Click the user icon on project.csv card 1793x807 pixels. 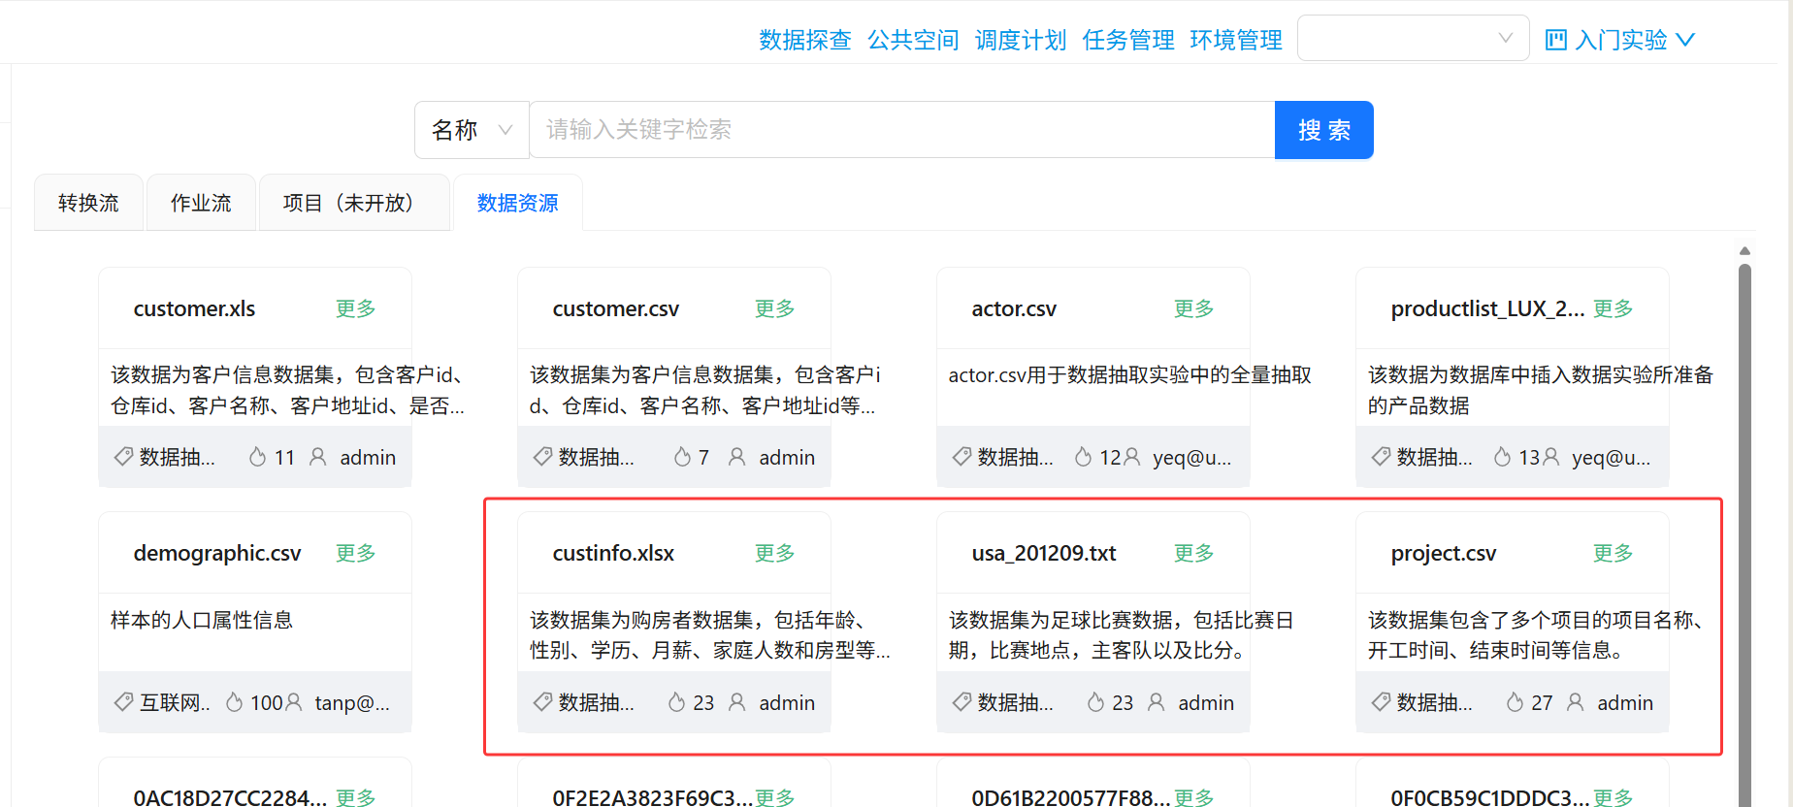[x=1576, y=702]
